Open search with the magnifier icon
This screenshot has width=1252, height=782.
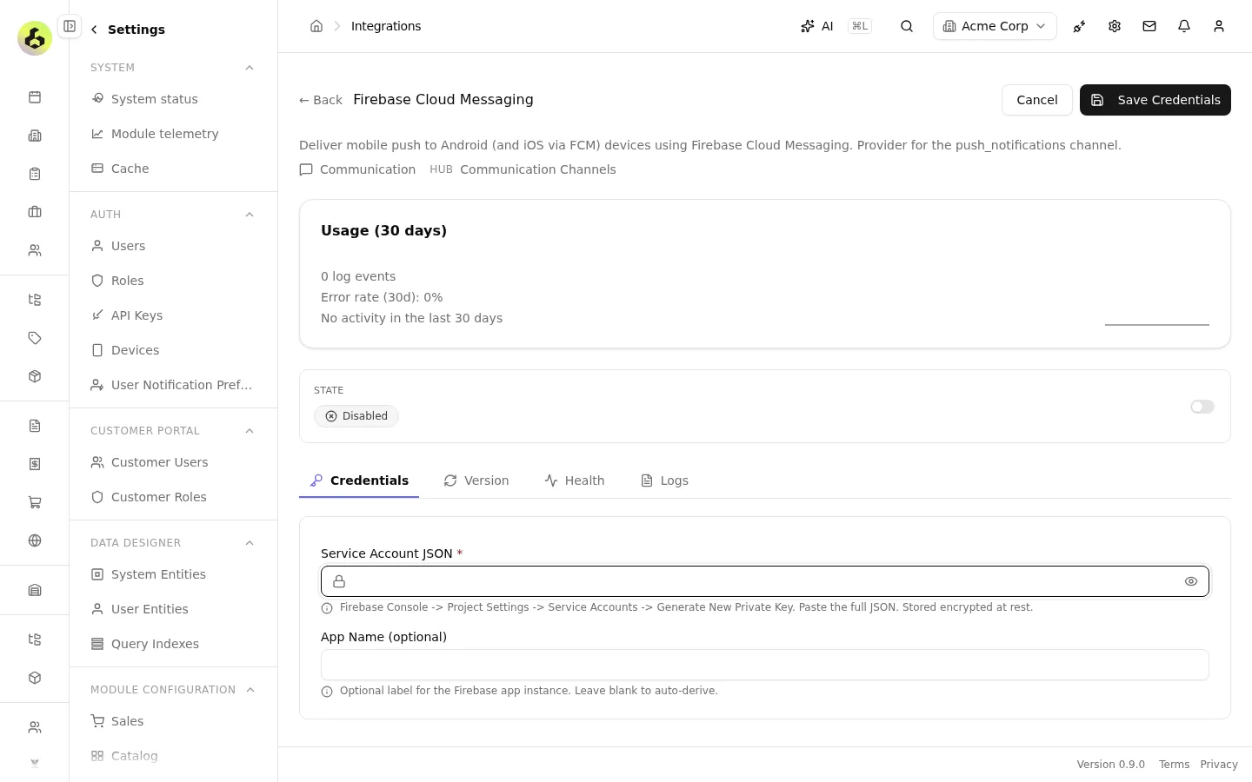click(907, 26)
